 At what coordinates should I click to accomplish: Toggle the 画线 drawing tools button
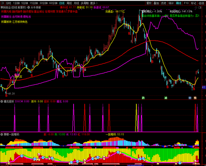(x=179, y=3)
